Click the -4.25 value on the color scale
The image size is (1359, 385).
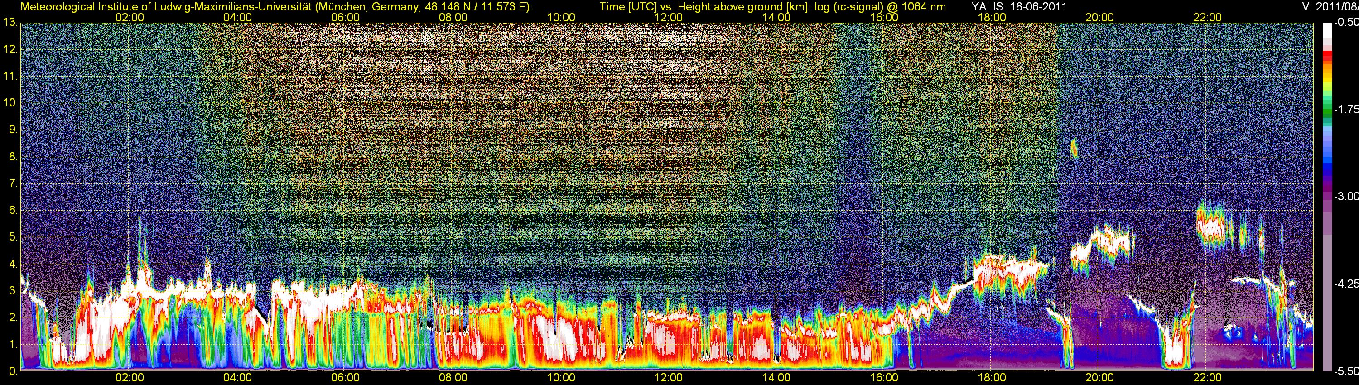1345,284
